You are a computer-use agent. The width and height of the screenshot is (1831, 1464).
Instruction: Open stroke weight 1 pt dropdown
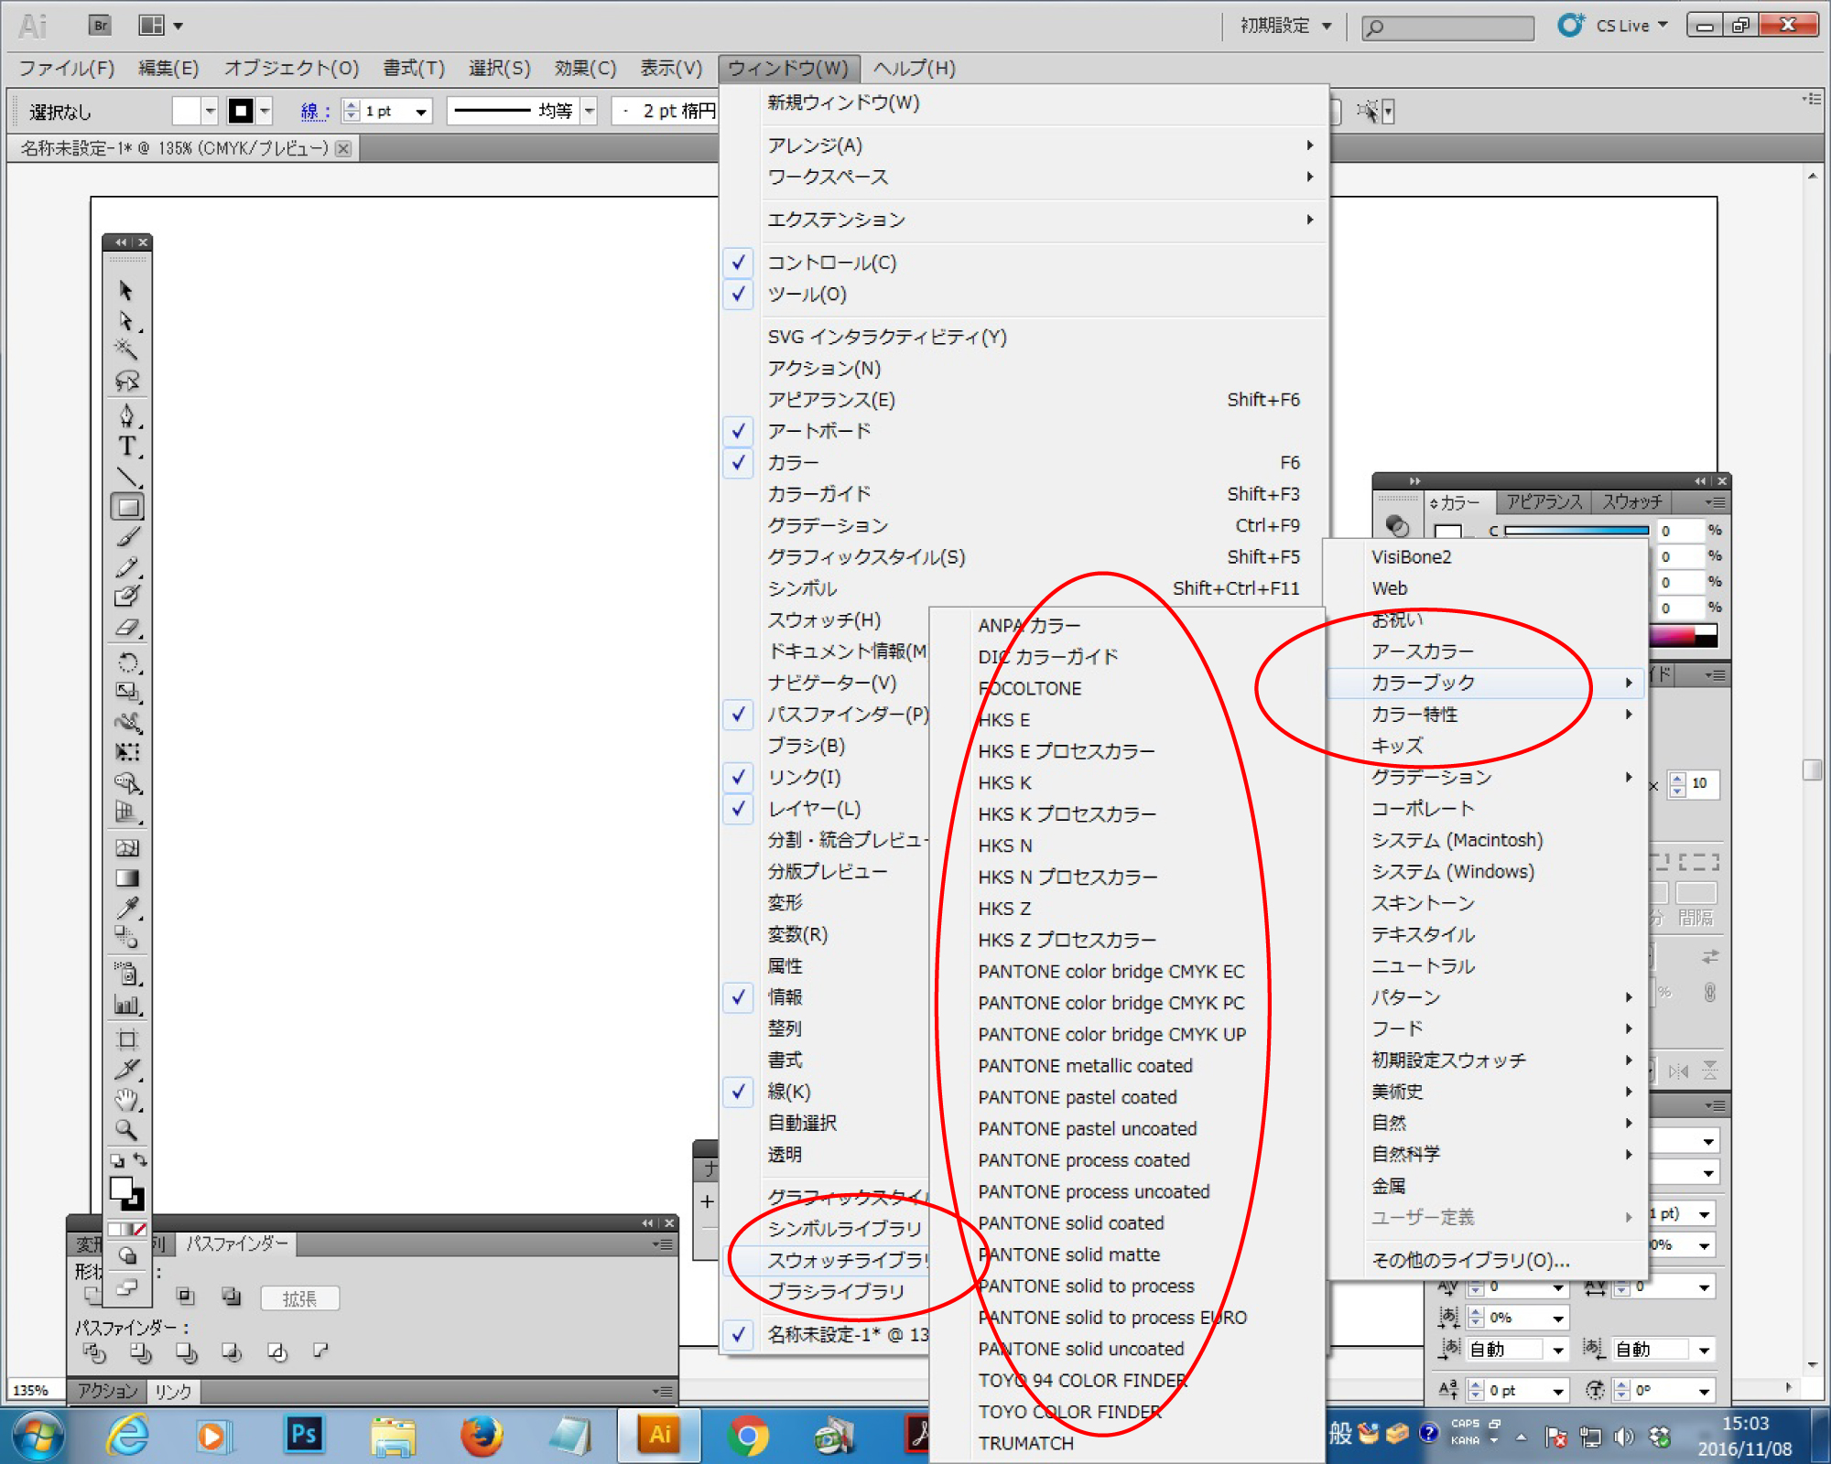pyautogui.click(x=421, y=112)
